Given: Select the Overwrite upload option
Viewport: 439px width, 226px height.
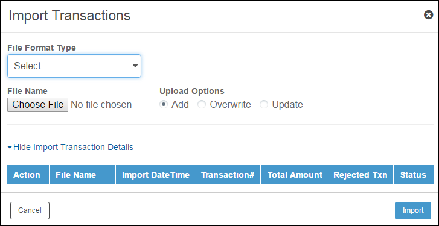Looking at the screenshot, I should [x=202, y=105].
